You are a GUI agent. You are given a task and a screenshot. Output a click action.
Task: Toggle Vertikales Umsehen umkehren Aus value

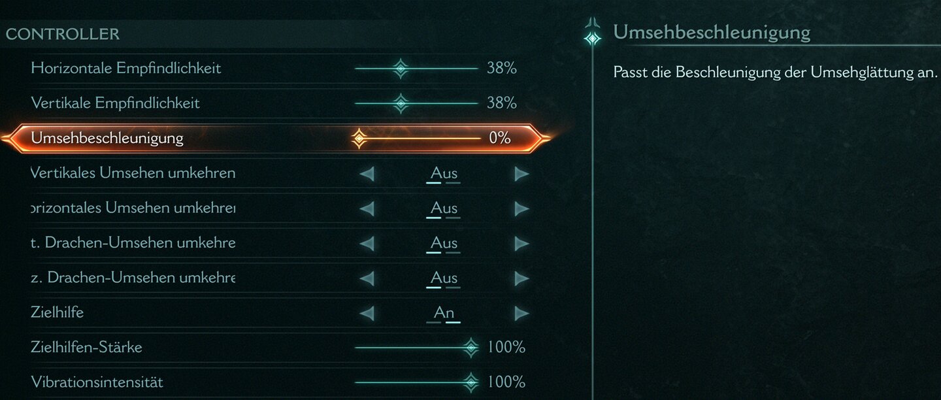coord(444,174)
